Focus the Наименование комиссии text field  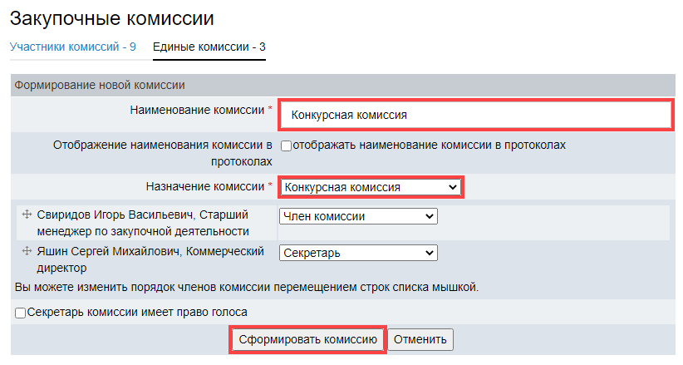[474, 115]
